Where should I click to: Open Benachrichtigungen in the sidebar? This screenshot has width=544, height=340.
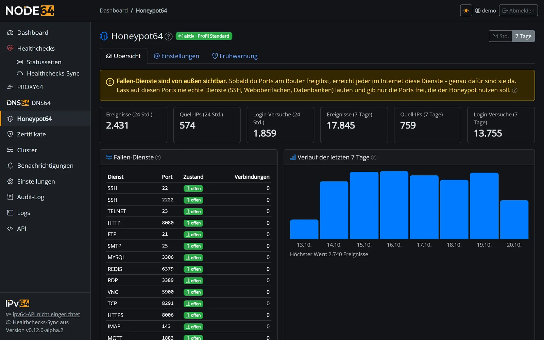tap(45, 166)
